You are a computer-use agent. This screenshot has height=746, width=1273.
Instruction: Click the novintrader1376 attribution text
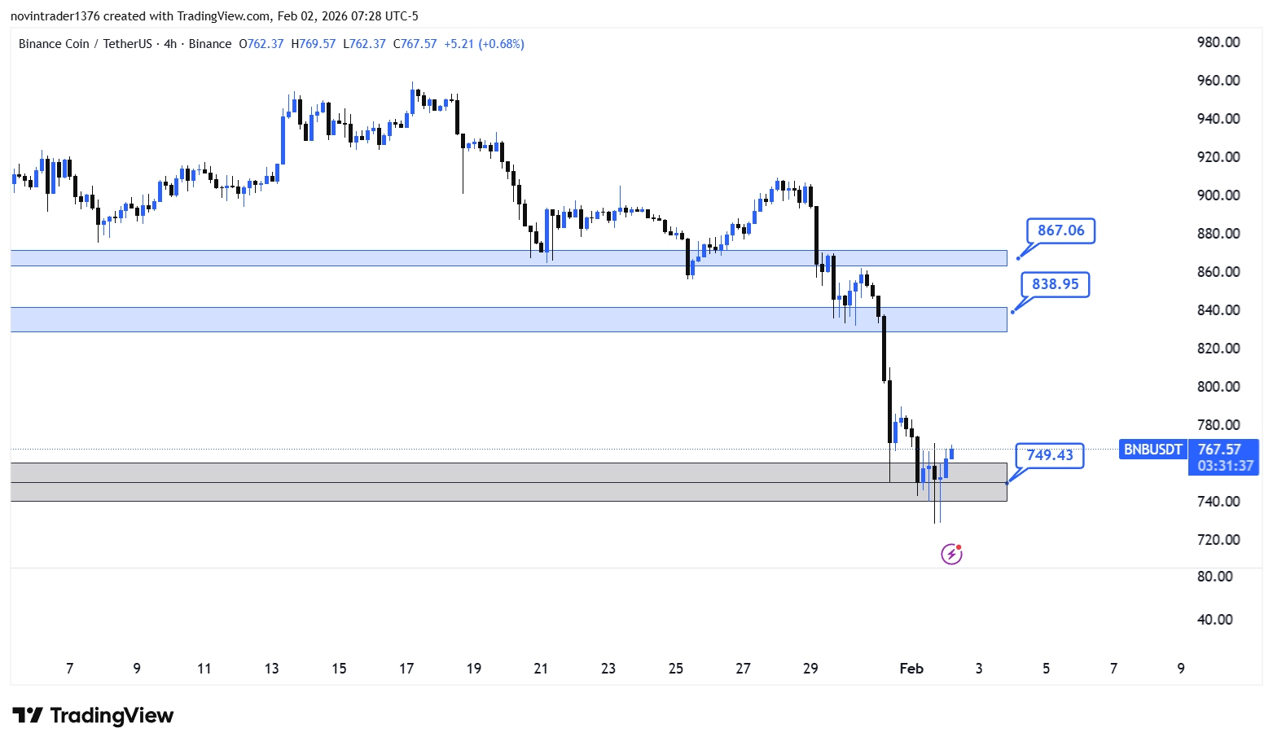[x=55, y=16]
